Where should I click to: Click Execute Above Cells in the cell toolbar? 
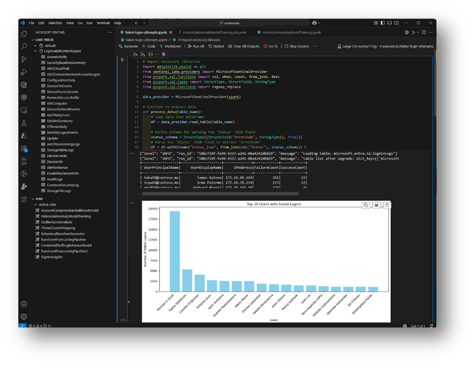coord(135,54)
